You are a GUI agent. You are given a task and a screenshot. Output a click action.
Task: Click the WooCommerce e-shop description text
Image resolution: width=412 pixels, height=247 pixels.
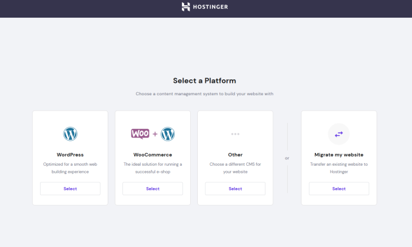152,168
